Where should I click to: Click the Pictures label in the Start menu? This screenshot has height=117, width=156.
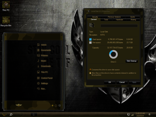click(x=44, y=56)
